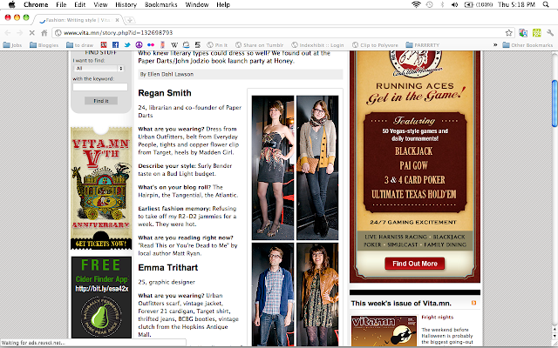Click the Pin It bookmarklet
Viewport: 558px width, 348px height.
[x=217, y=45]
